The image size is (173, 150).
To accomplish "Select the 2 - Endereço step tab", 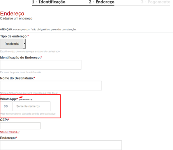I will click(102, 2).
